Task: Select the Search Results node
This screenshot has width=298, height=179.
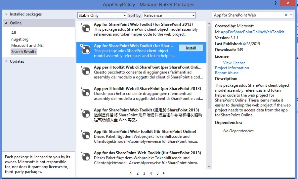Action: [23, 52]
